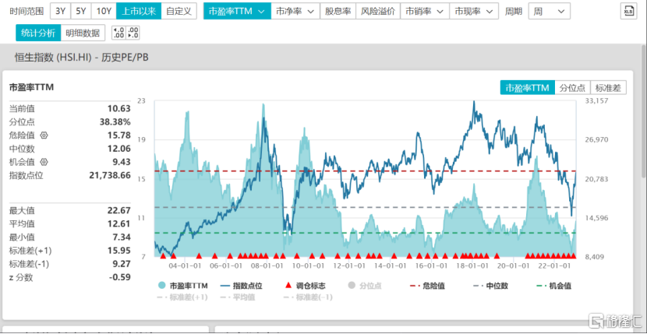Screen dimensions: 647x334
Task: Show the 分位点 chart view
Action: pyautogui.click(x=572, y=87)
